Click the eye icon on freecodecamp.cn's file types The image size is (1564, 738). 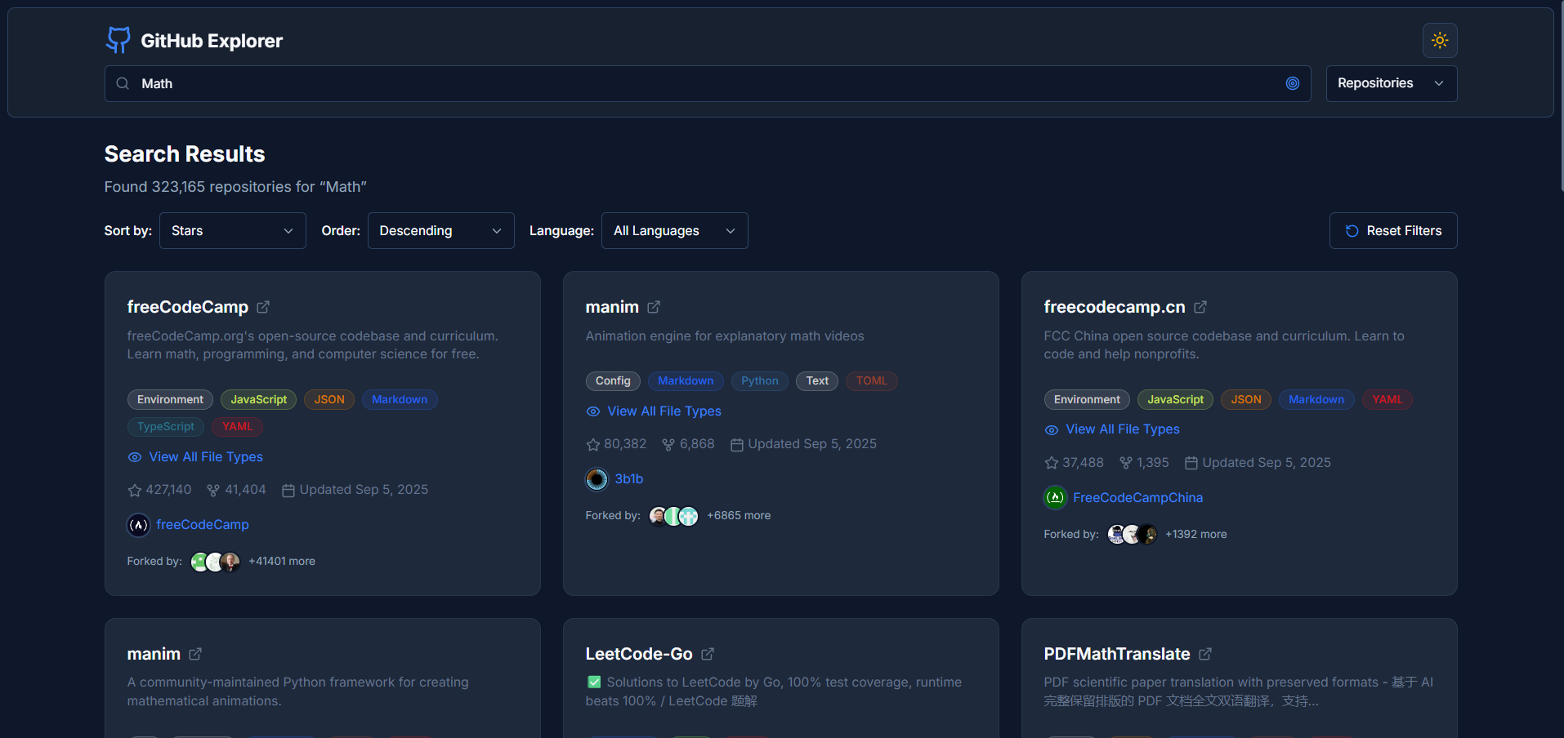coord(1050,429)
